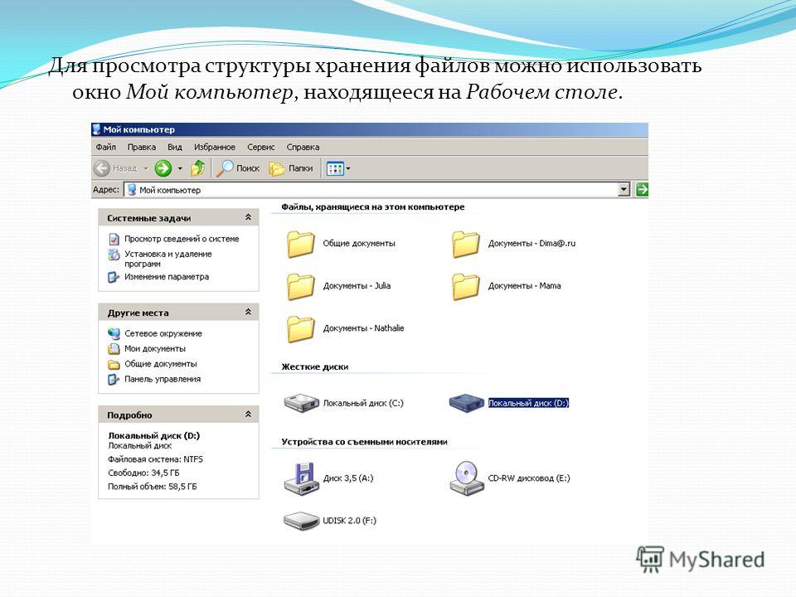
Task: Open the Файл menu
Action: click(105, 147)
